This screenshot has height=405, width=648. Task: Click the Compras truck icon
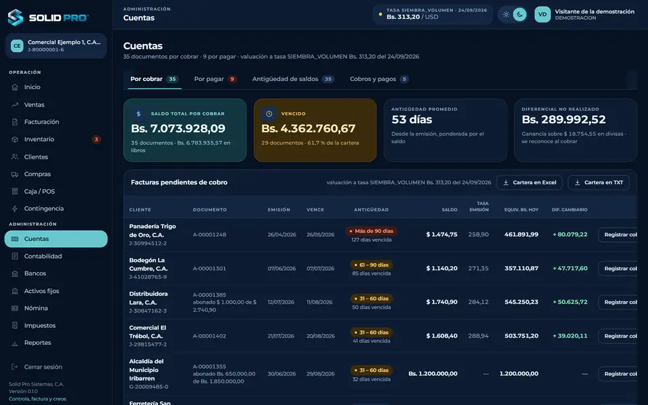[x=15, y=174]
